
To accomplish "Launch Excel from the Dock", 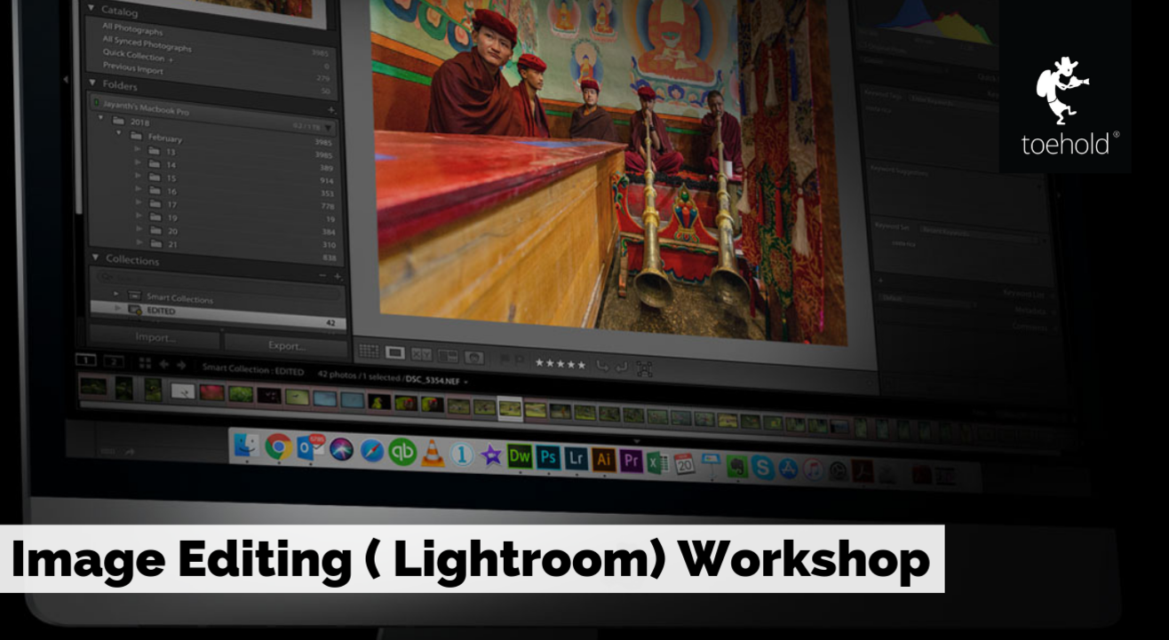I will pos(657,462).
